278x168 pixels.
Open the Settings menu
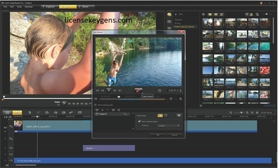(28, 7)
